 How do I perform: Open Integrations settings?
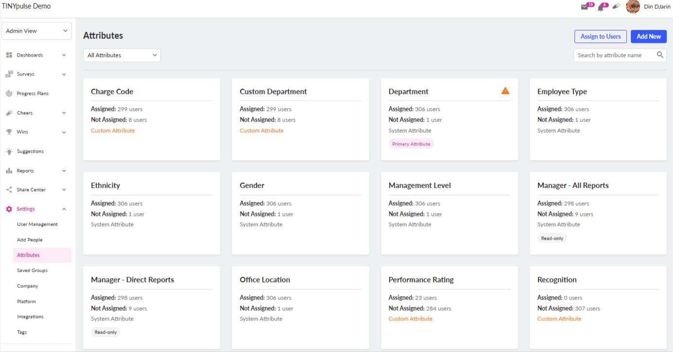(30, 317)
